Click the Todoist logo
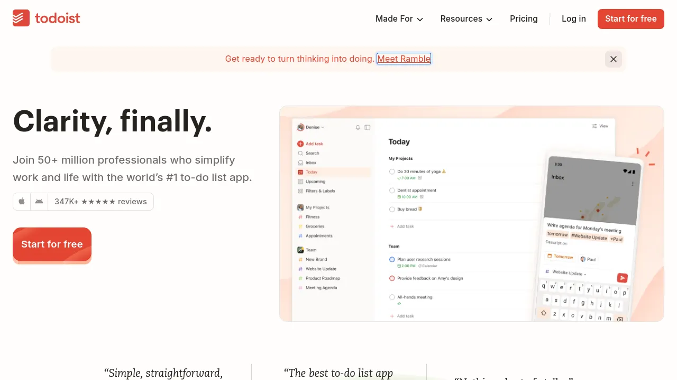 tap(47, 18)
